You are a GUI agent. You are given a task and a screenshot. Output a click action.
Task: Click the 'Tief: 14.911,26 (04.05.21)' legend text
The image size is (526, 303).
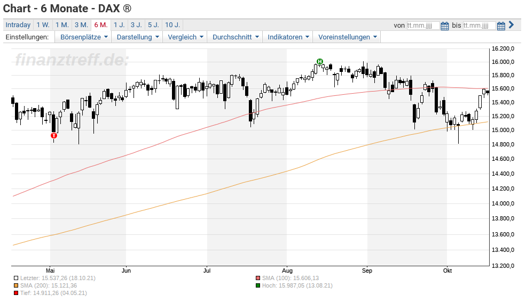(x=53, y=293)
